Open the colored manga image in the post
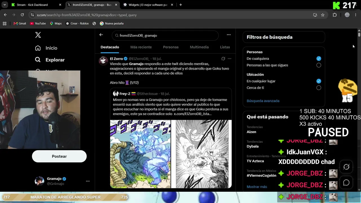This screenshot has height=203, width=361. [140, 154]
